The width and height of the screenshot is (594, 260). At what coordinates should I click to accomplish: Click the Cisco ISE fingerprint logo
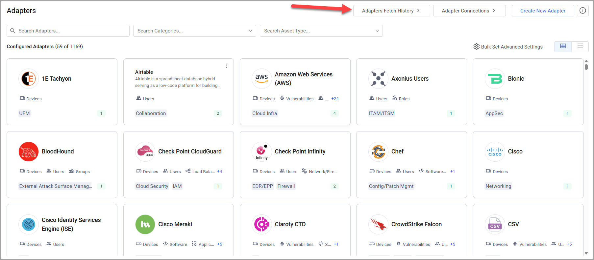[x=29, y=224]
